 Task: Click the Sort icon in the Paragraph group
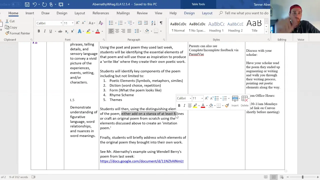point(153,23)
